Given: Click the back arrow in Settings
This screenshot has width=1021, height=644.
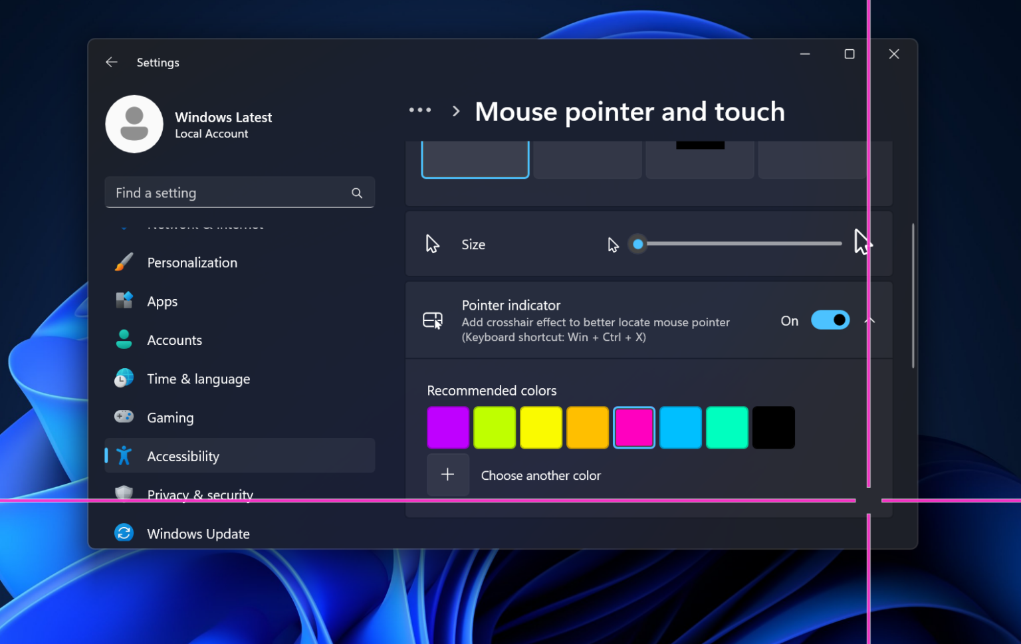Looking at the screenshot, I should point(111,62).
